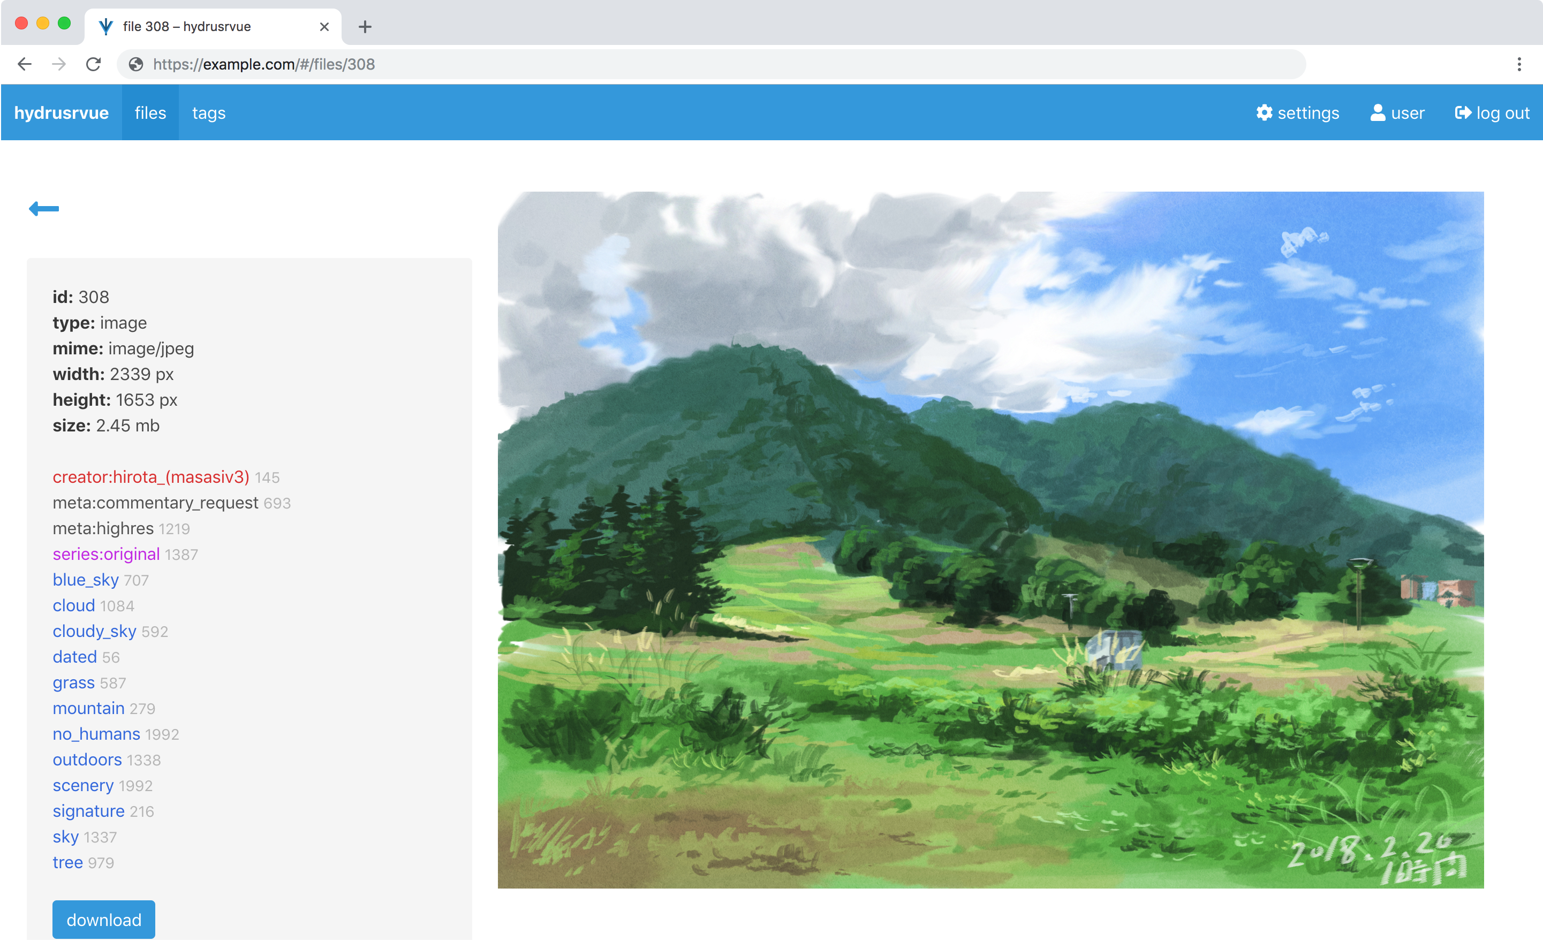This screenshot has width=1543, height=941.
Task: Open the tags nav tab
Action: tap(208, 113)
